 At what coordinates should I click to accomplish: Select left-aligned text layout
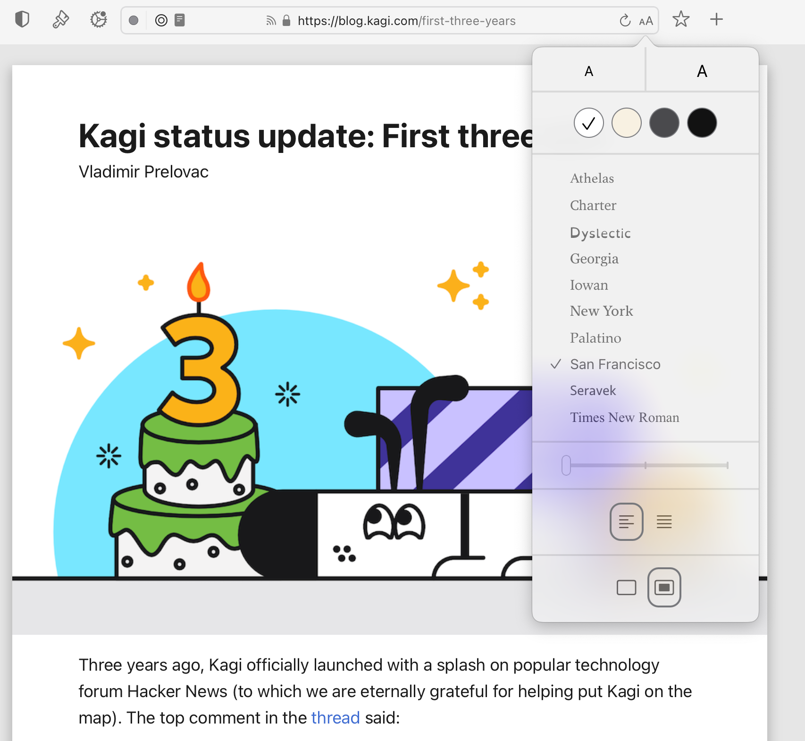point(627,522)
